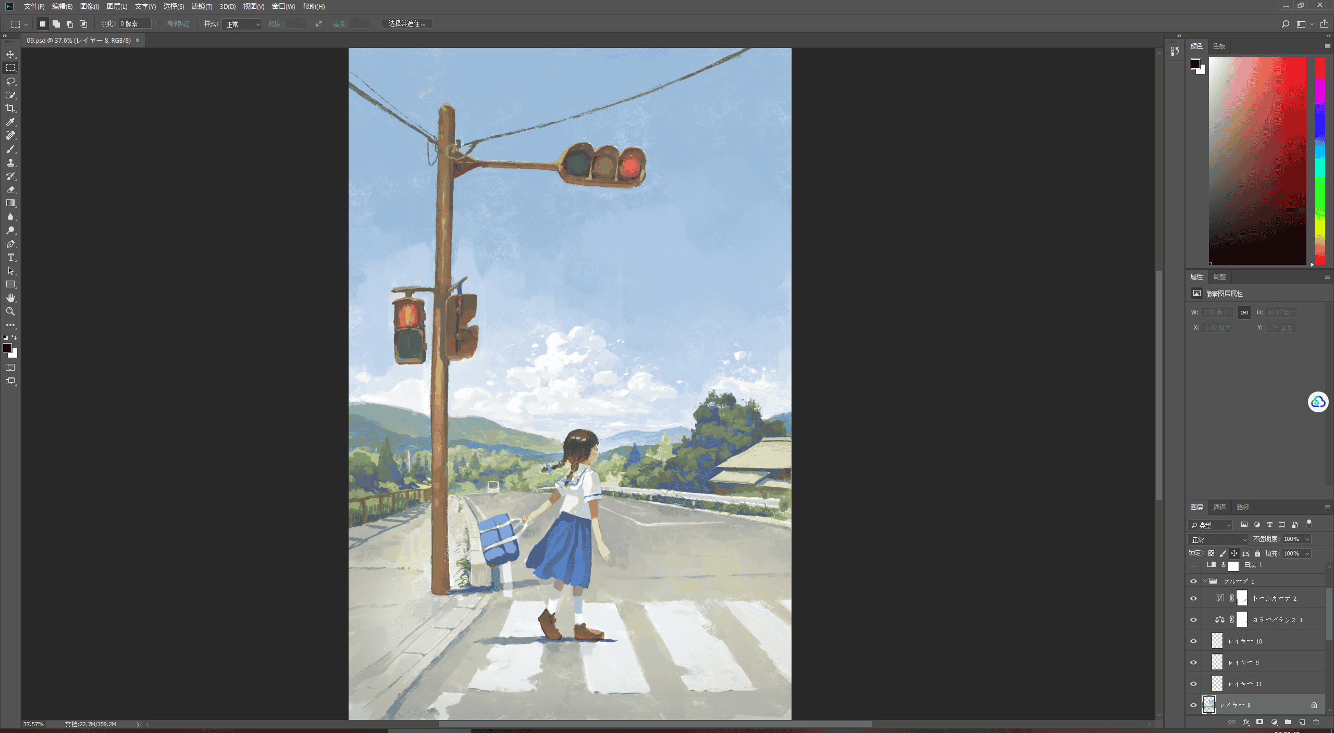Hide the レイヤー 10 layer
Viewport: 1334px width, 733px height.
(1193, 641)
